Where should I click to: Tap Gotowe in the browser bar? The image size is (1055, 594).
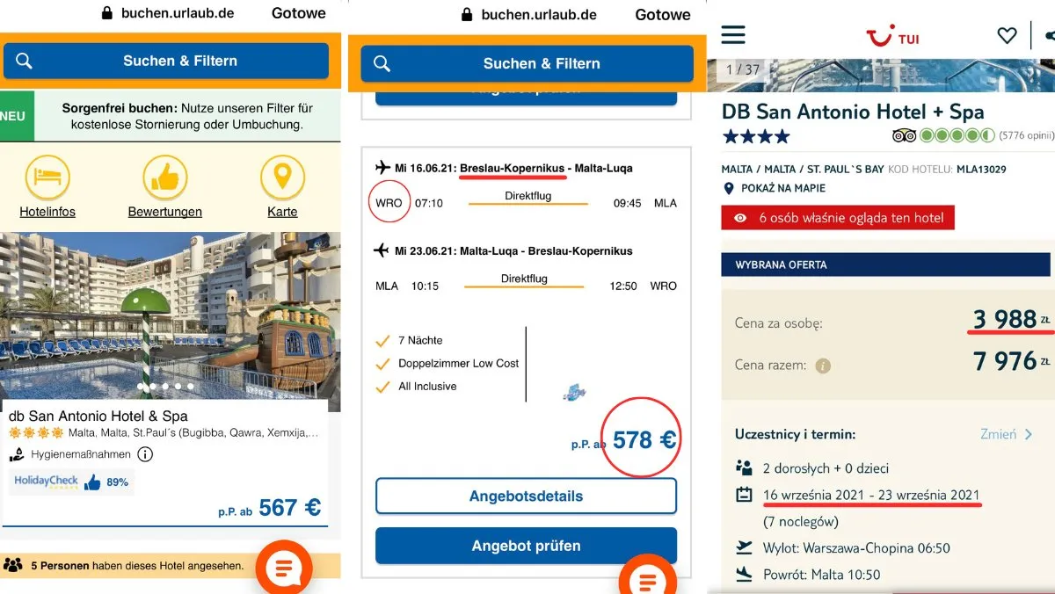299,13
